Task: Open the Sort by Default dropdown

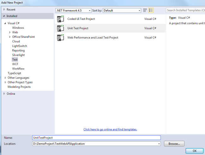Action: 122,10
